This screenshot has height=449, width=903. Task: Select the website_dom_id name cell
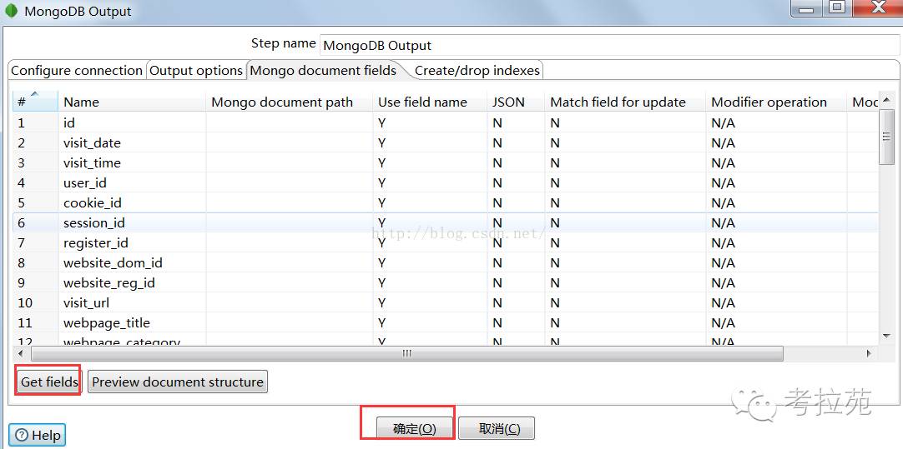(x=132, y=262)
